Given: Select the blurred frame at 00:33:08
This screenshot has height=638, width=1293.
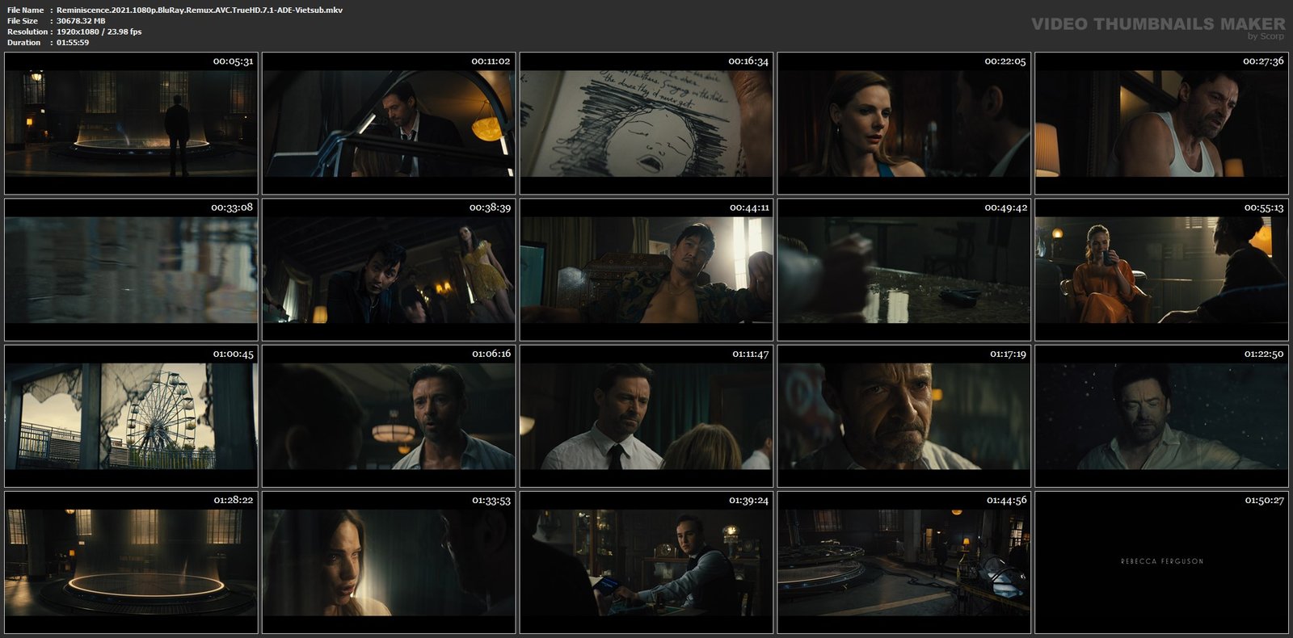Looking at the screenshot, I should pyautogui.click(x=131, y=270).
